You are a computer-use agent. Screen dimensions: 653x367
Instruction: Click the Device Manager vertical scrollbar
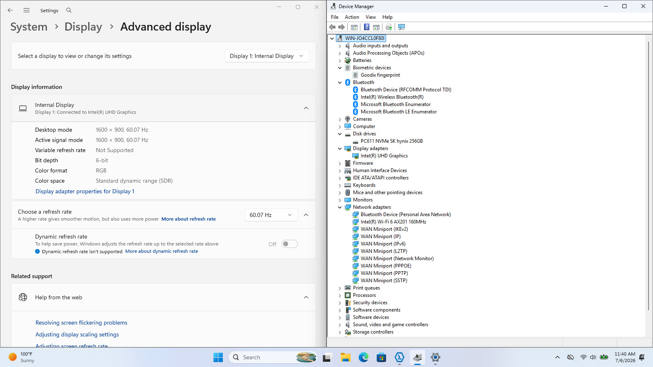pyautogui.click(x=648, y=175)
